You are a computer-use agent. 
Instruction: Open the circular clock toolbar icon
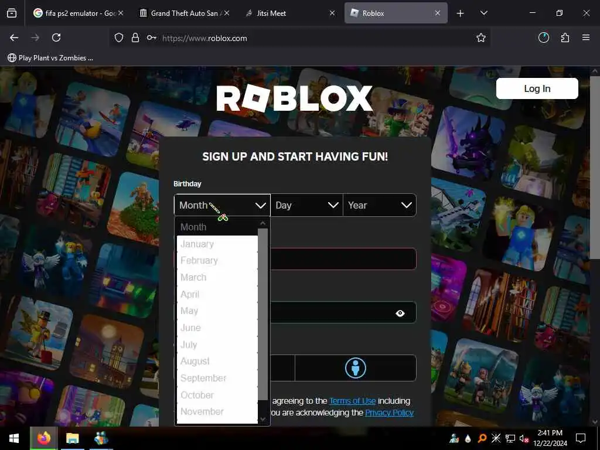click(543, 37)
